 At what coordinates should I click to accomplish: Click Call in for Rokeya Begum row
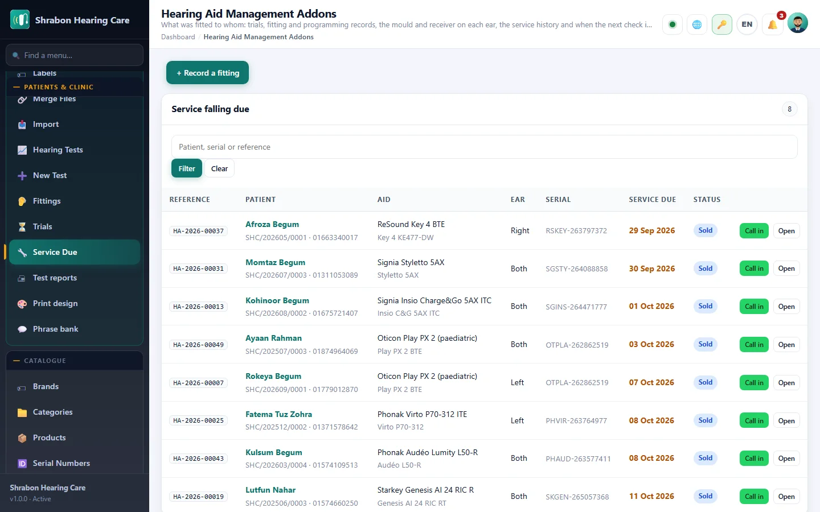[x=754, y=383]
